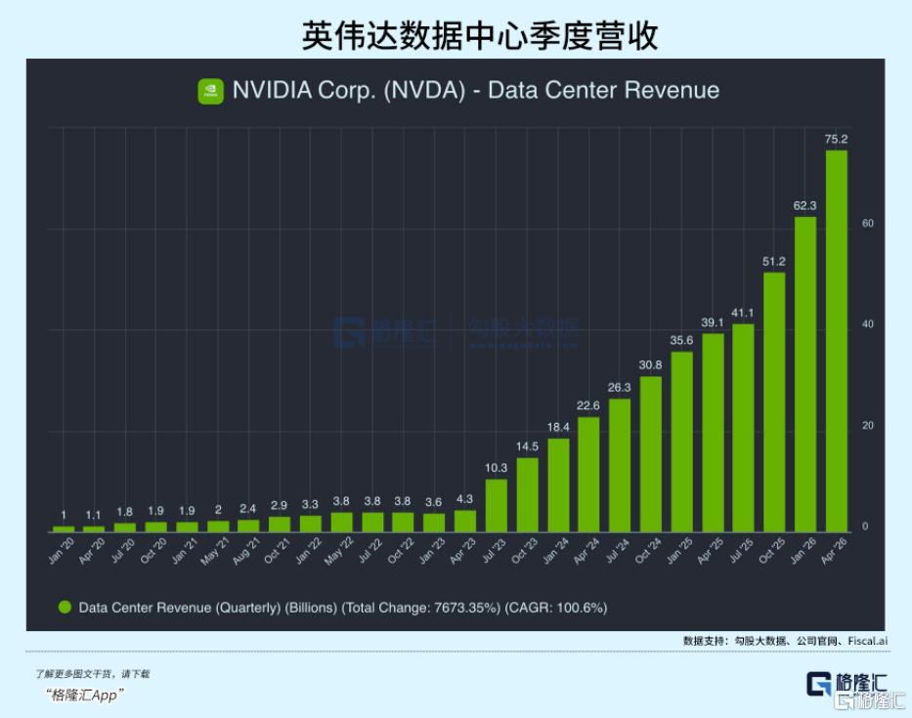Screen dimensions: 912x718
Task: Click the 51.2 value label
Action: pyautogui.click(x=773, y=262)
